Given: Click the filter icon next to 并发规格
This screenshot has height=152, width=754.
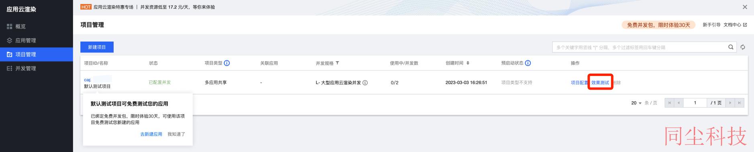Looking at the screenshot, I should point(337,63).
